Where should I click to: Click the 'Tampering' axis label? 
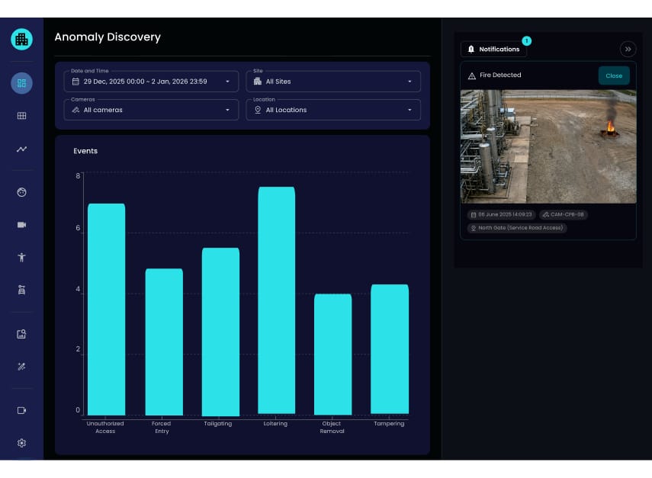[389, 424]
